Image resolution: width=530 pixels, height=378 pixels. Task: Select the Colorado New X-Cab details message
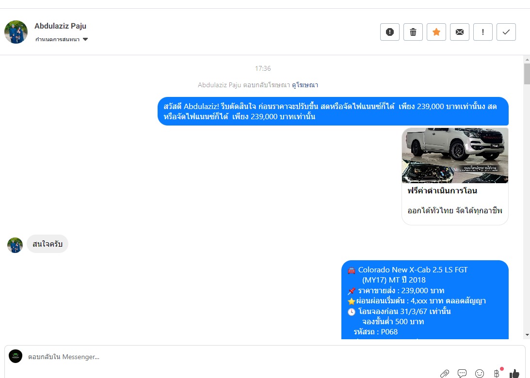pyautogui.click(x=425, y=299)
